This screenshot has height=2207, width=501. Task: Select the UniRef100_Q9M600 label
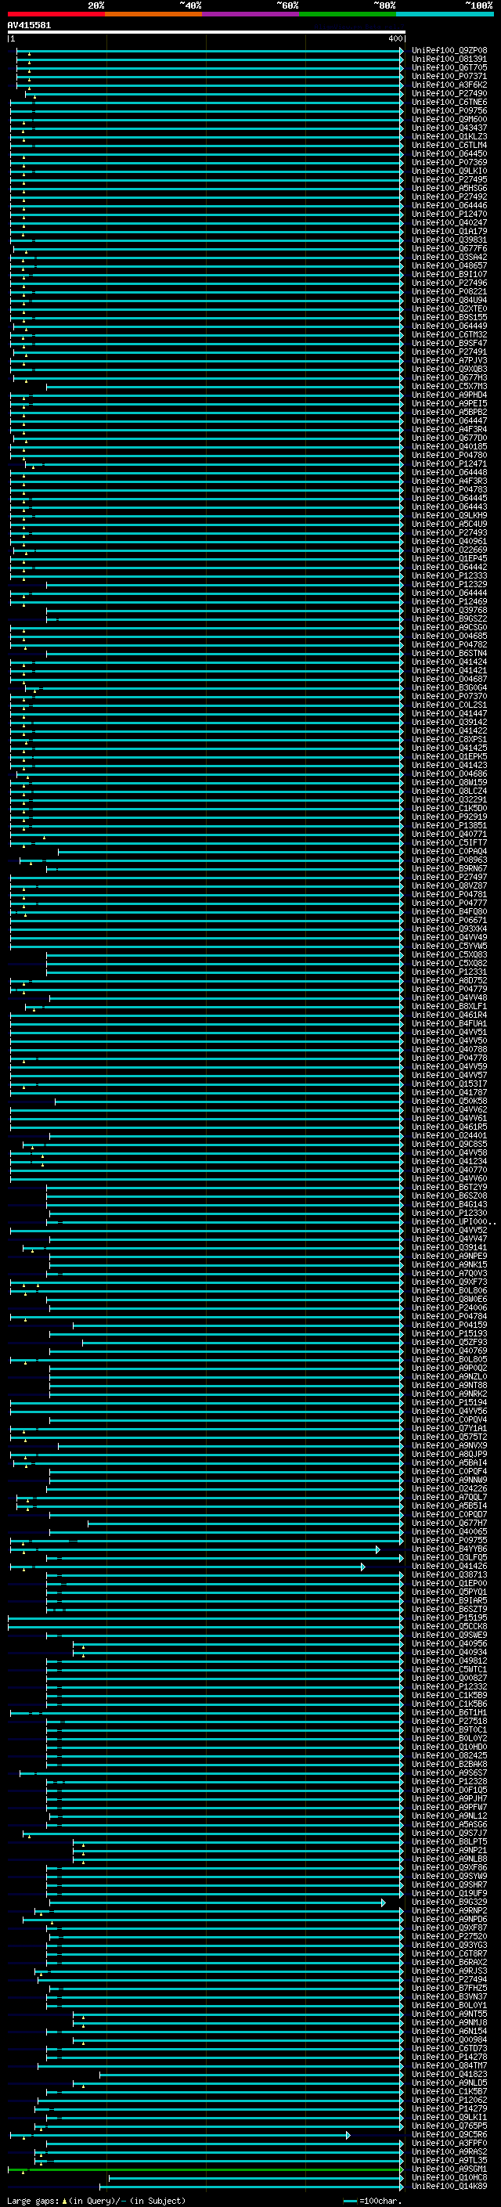(449, 119)
